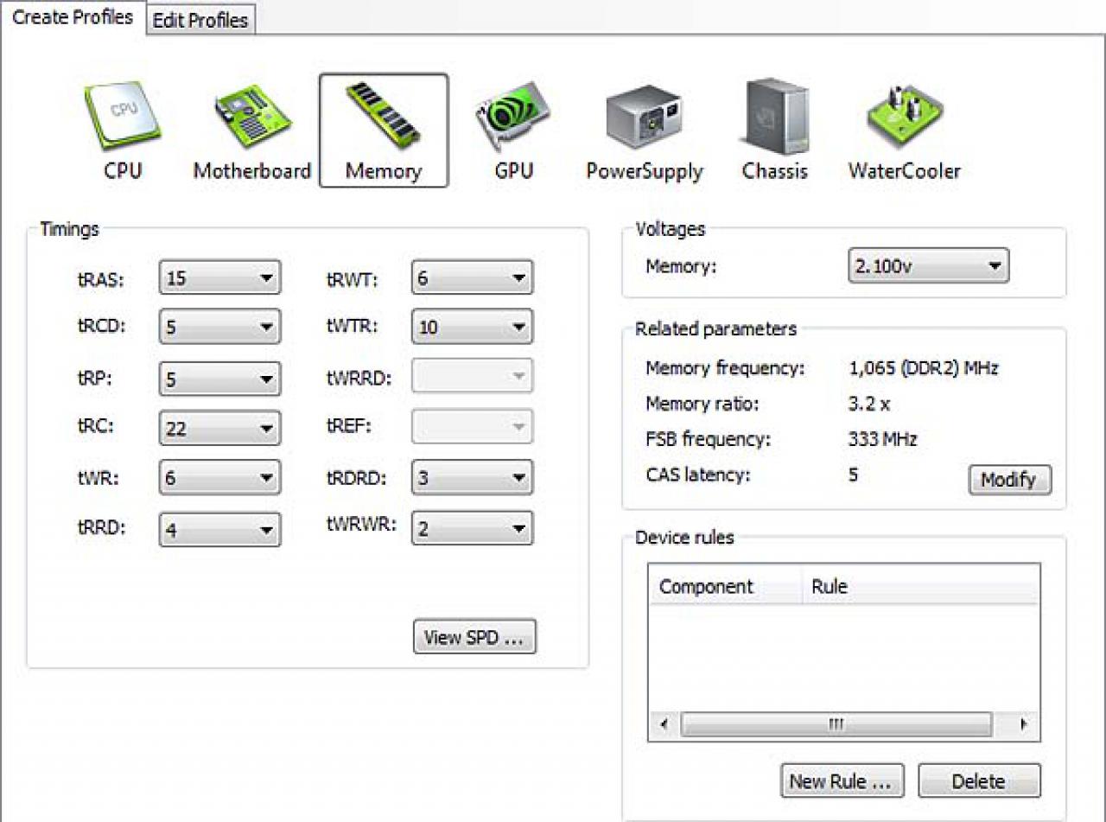Click the Device rules horizontal scrollbar thumb
This screenshot has height=822, width=1106.
point(836,724)
